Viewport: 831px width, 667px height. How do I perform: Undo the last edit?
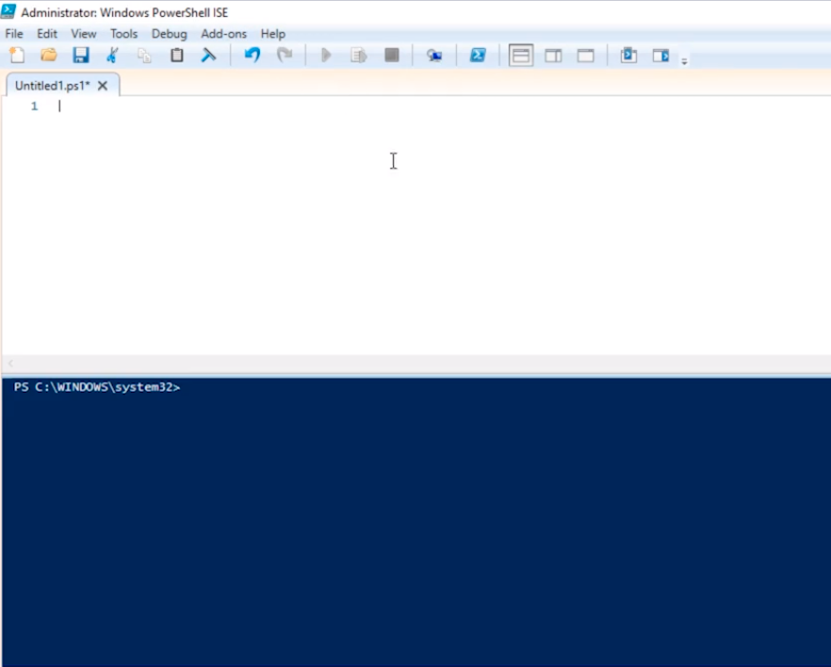point(252,56)
